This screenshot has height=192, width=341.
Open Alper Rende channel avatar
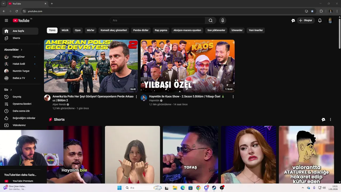(x=47, y=98)
